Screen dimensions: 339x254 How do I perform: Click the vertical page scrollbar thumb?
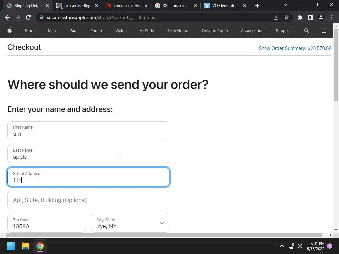pos(336,65)
